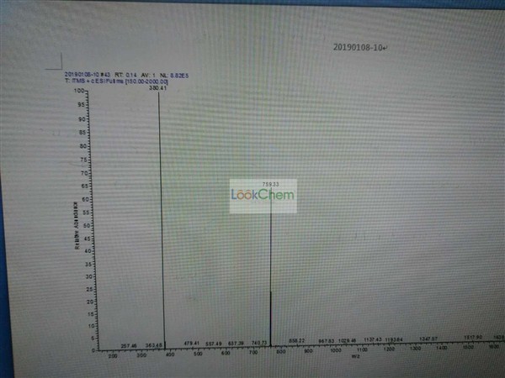Click the 637.39 minor peak label
Image resolution: width=505 pixels, height=378 pixels.
click(x=236, y=343)
